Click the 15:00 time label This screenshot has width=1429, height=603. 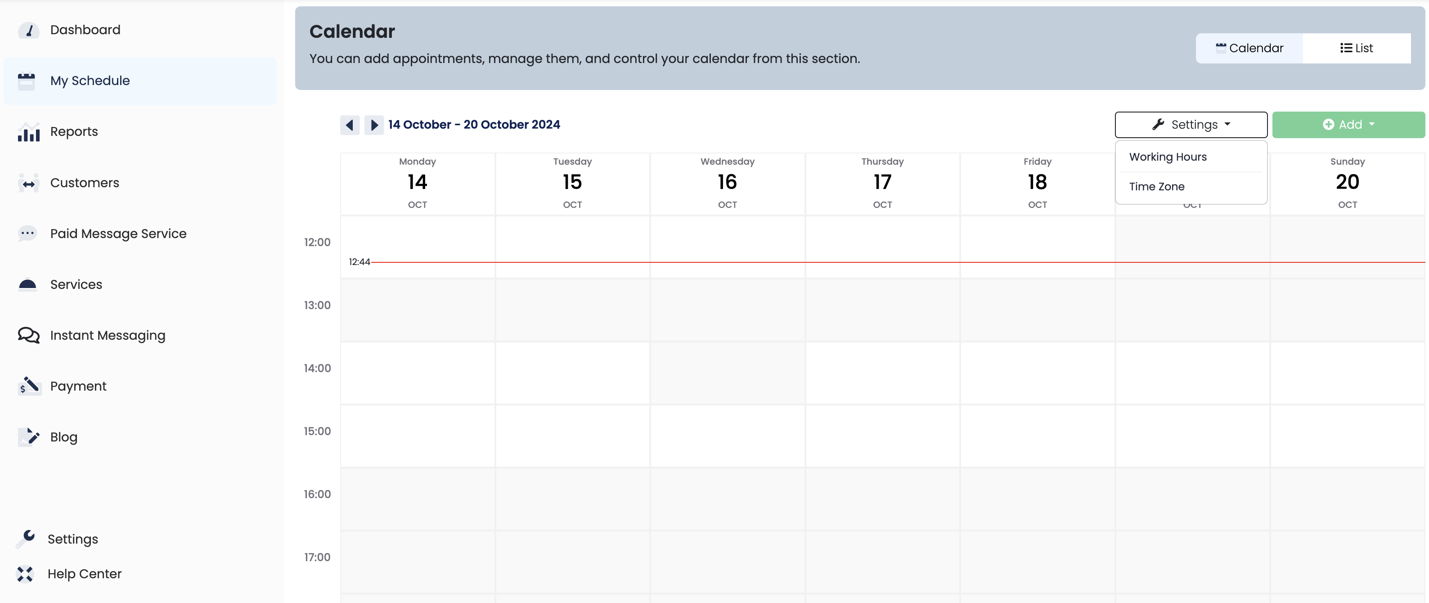tap(317, 432)
